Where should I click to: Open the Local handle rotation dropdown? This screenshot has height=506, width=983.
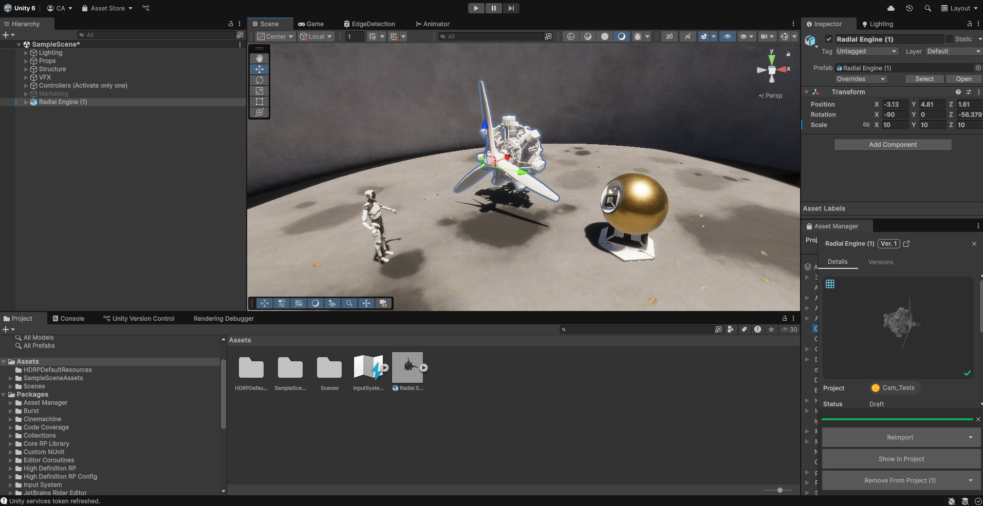[317, 36]
